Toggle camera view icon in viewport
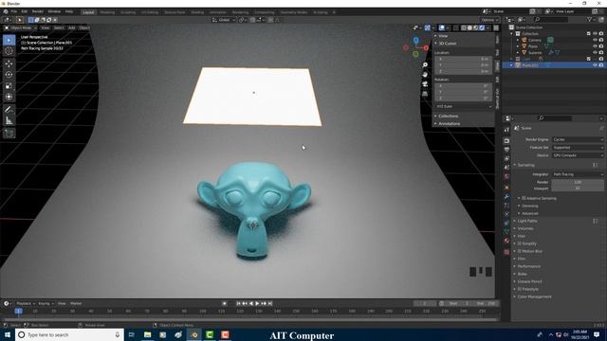 point(425,84)
